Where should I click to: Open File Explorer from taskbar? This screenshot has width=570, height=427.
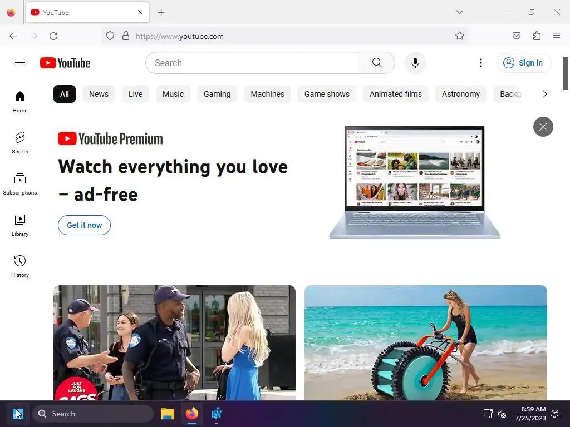[x=168, y=414]
